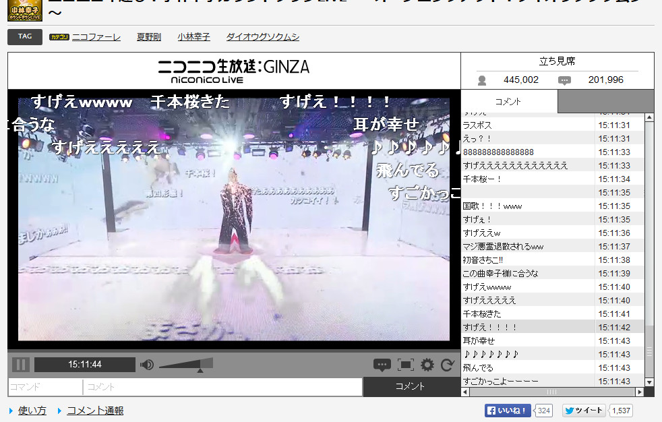Select the コメント tab in side panel
Screen dimensions: 662x422
point(509,101)
